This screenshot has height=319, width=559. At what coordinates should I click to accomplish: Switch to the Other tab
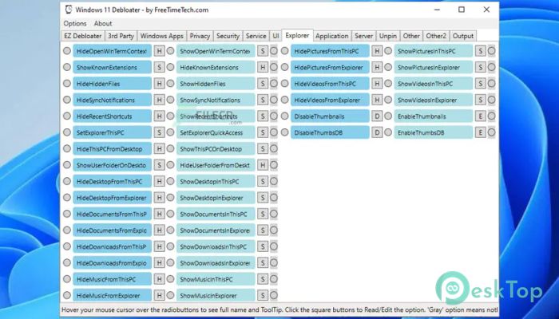click(x=411, y=36)
